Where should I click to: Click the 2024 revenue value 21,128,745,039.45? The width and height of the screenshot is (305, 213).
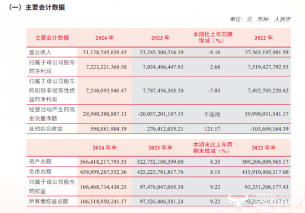105,53
